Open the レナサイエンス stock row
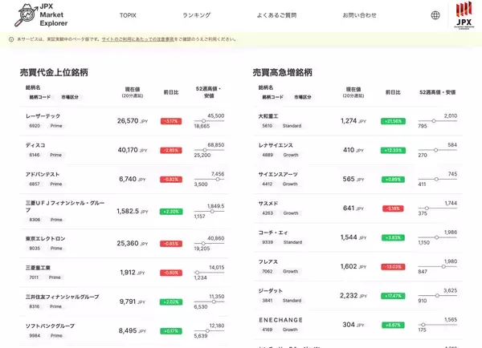The height and width of the screenshot is (348, 482). coord(358,150)
